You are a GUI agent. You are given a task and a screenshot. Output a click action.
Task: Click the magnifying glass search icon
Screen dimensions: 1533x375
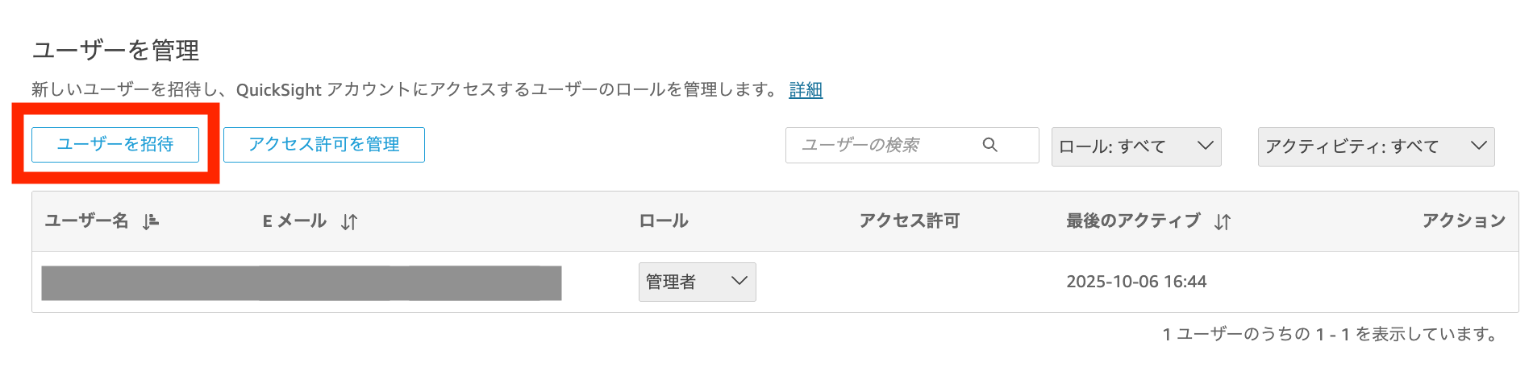click(x=990, y=145)
